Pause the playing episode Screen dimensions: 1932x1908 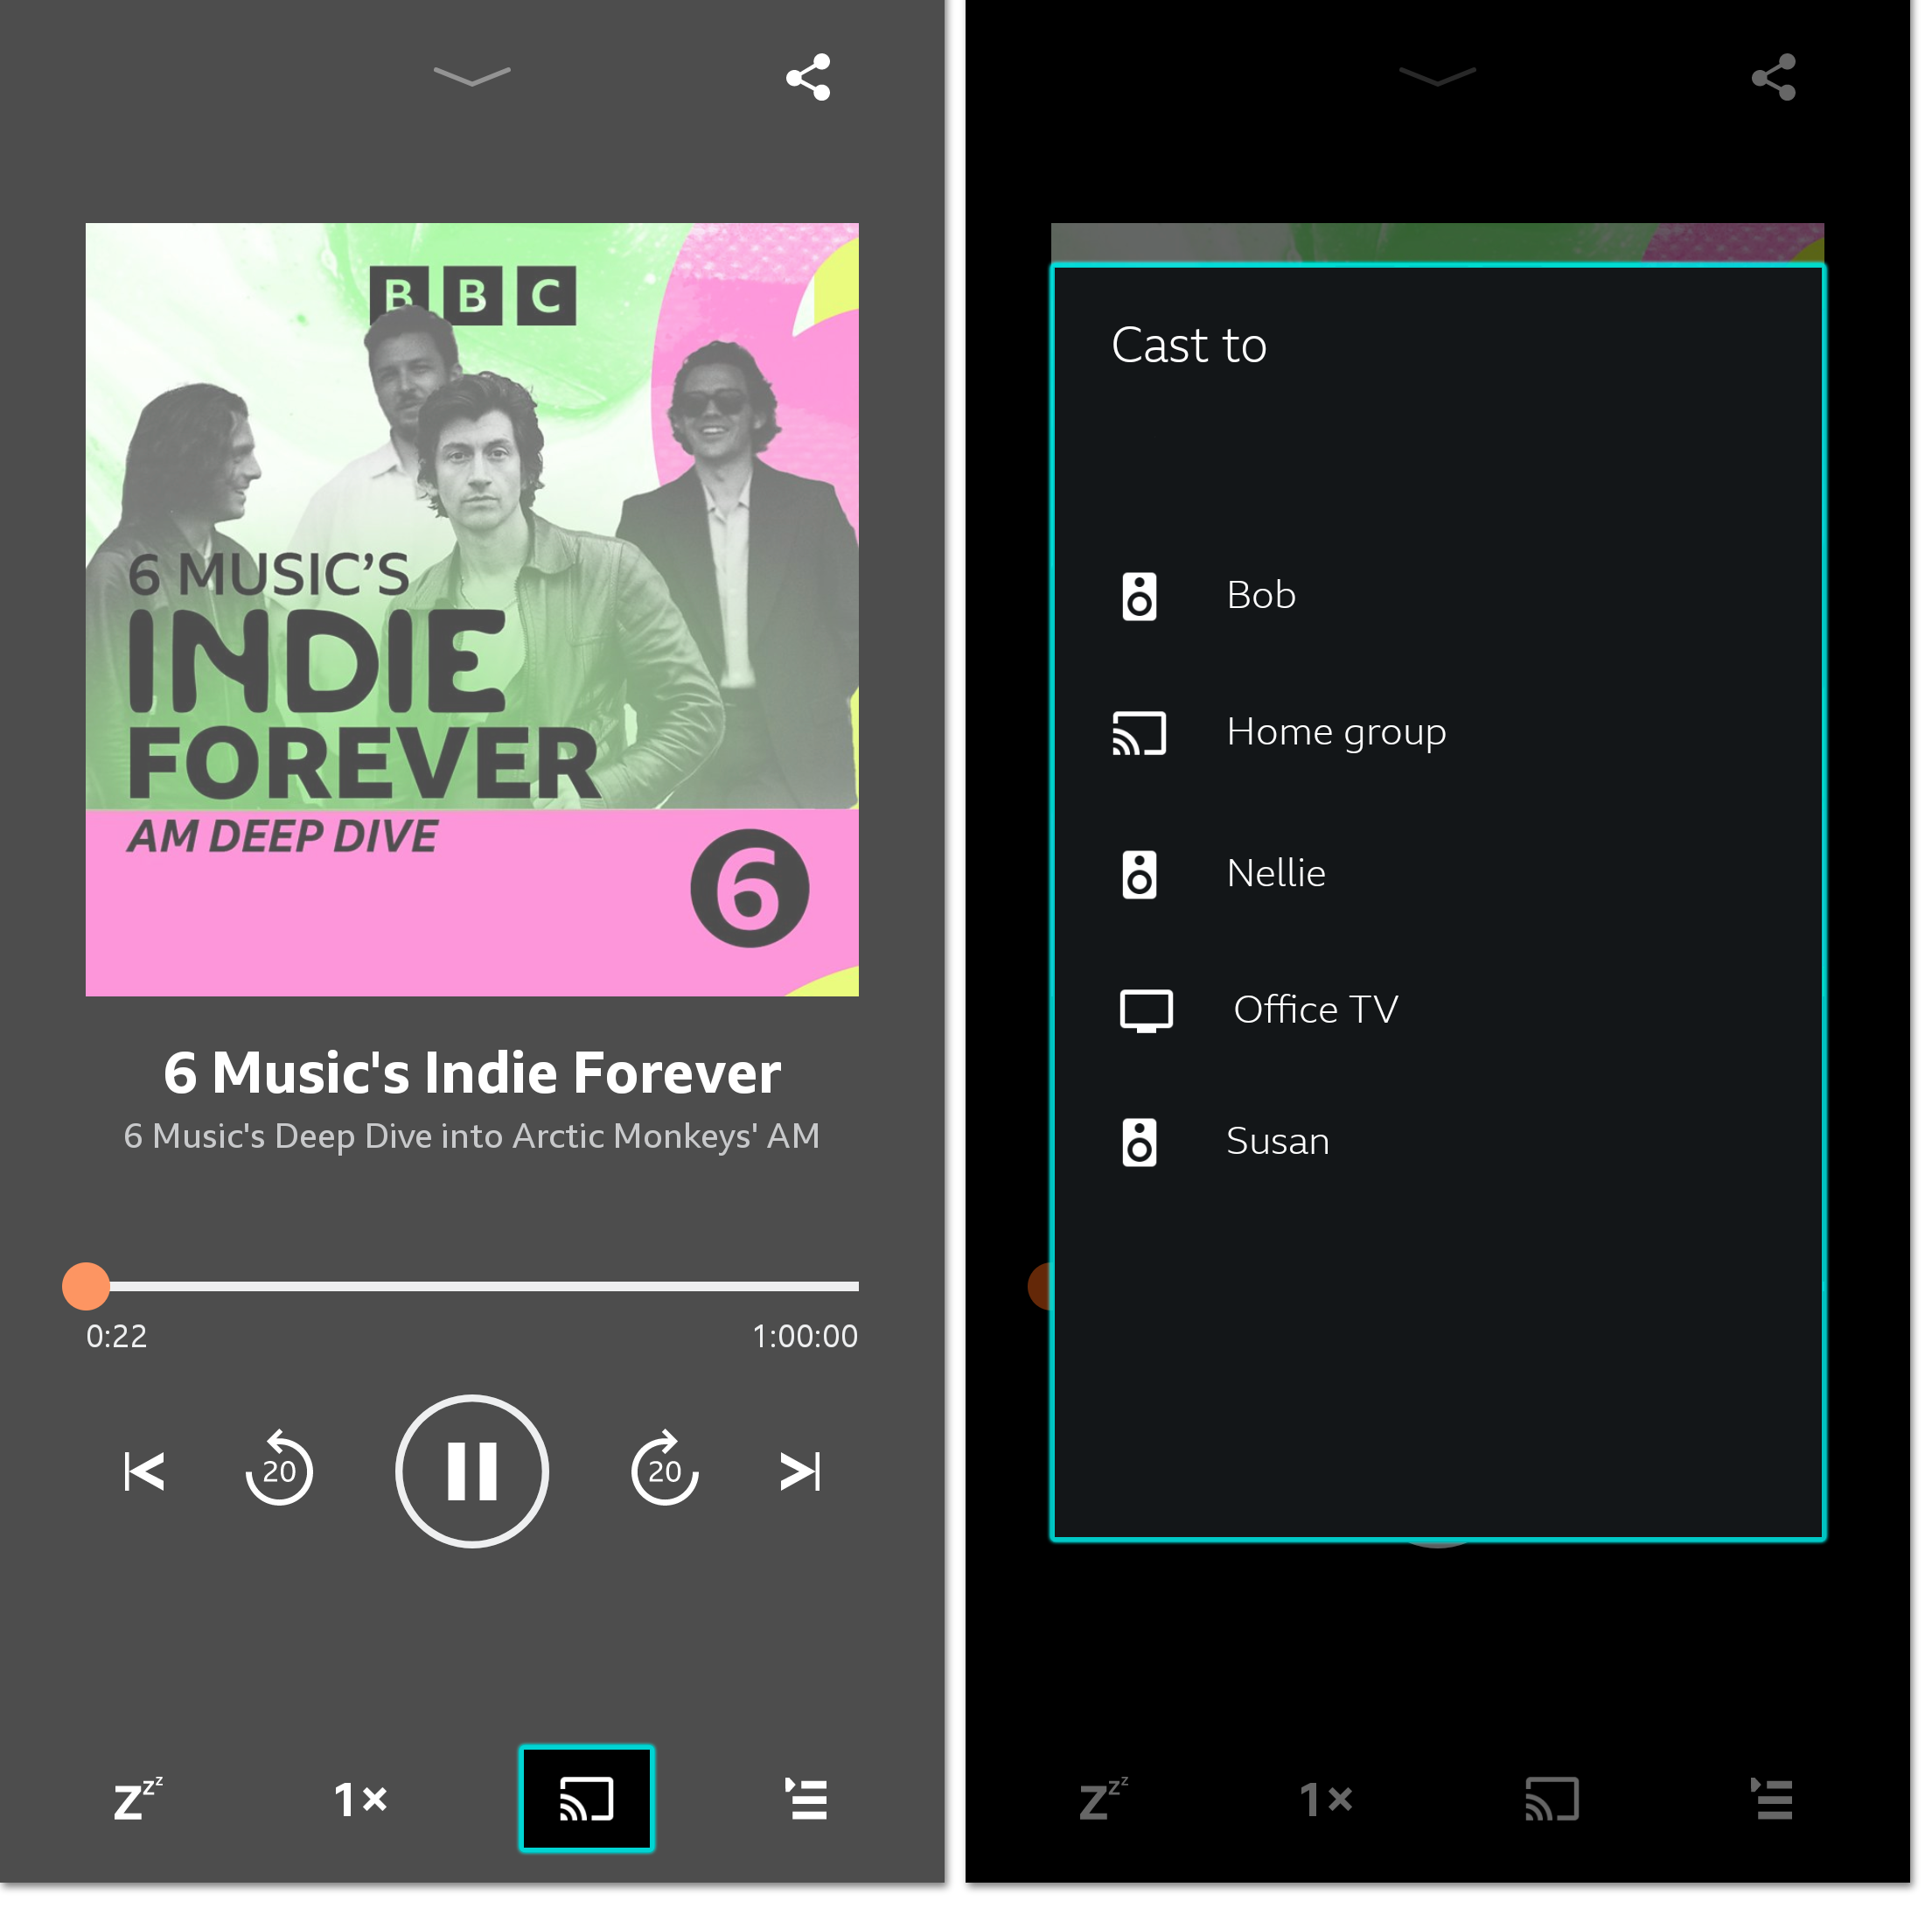click(471, 1471)
